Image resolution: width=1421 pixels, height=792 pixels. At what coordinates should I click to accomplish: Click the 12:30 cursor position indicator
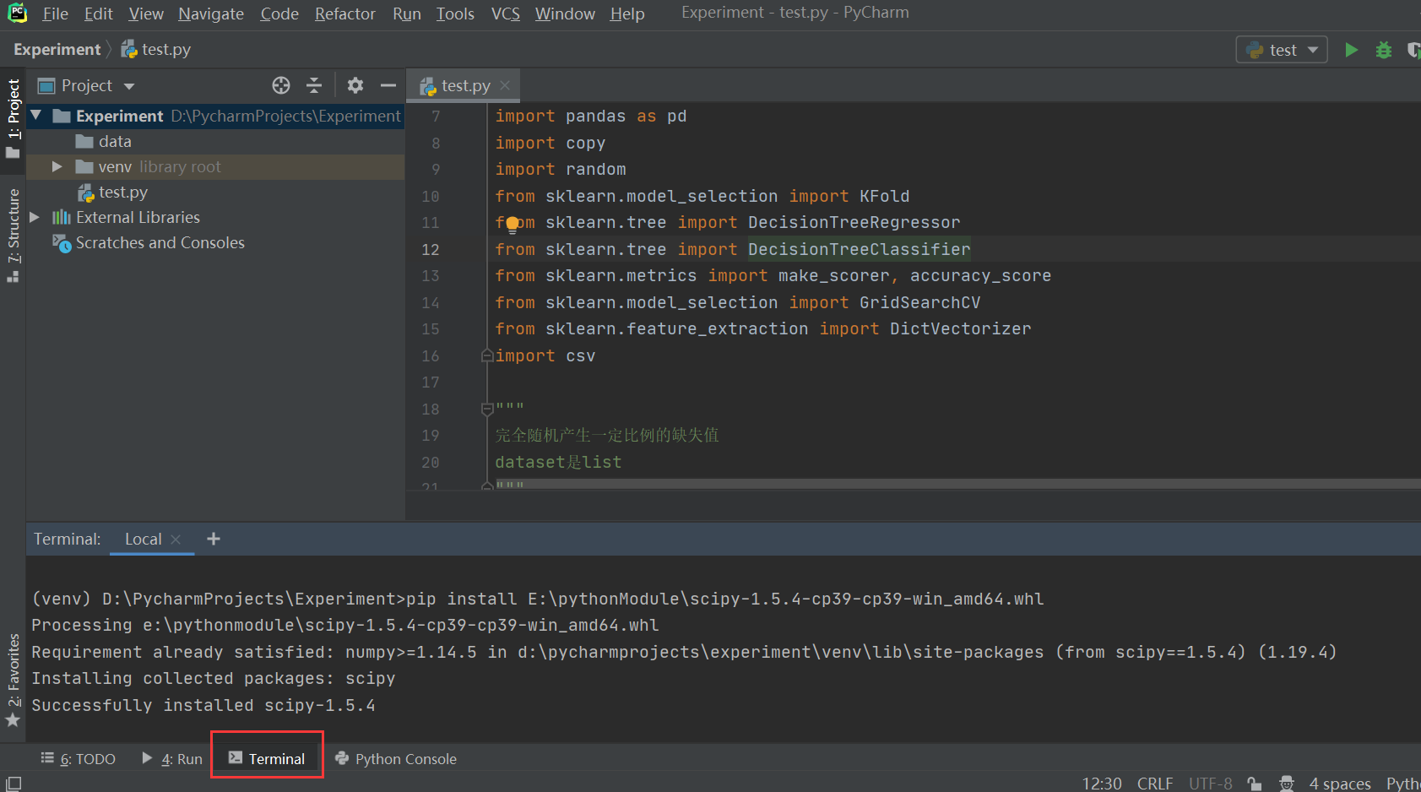tap(1102, 783)
